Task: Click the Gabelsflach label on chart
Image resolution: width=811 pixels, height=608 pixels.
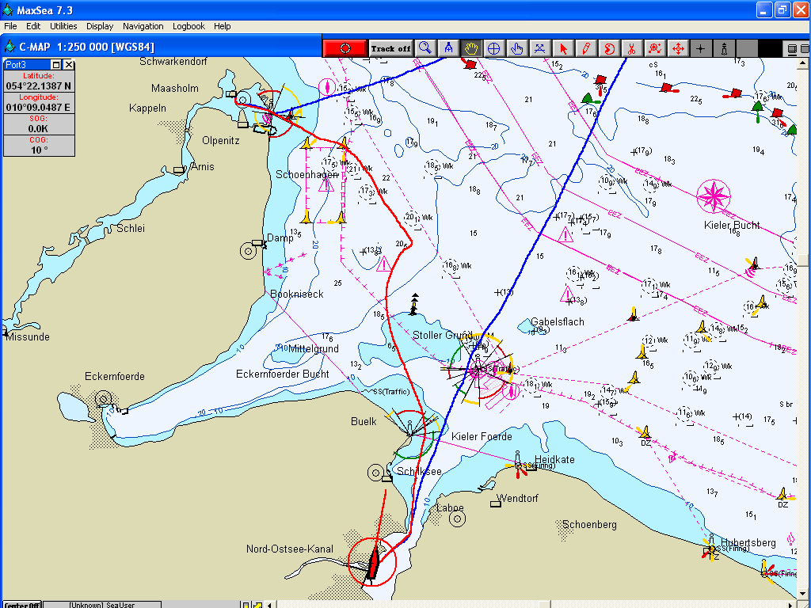Action: (x=557, y=321)
